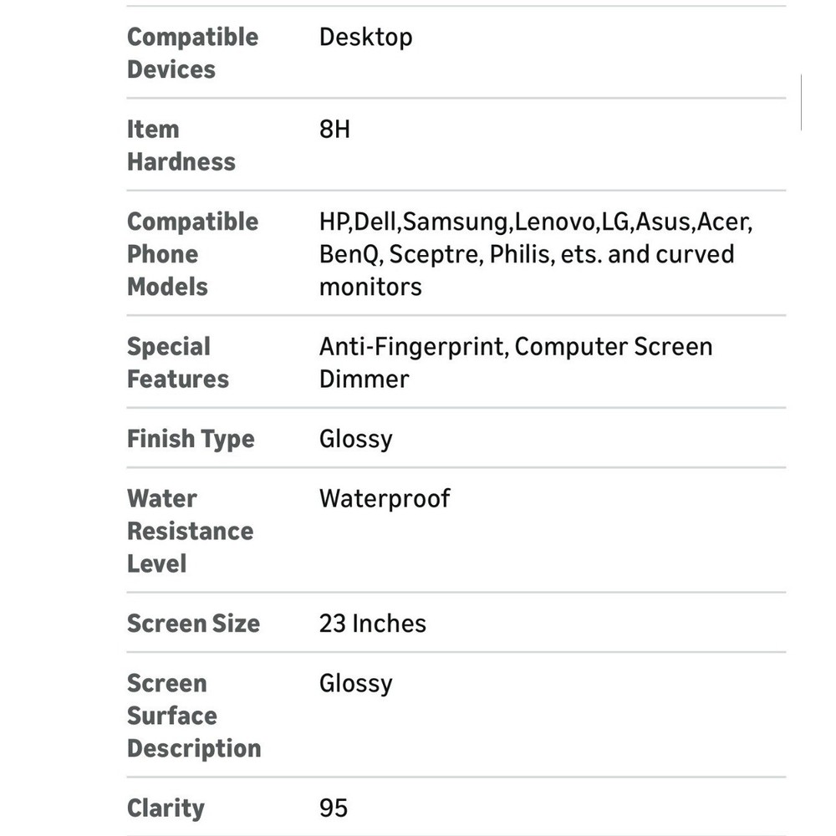Click the Special Features label
Image resolution: width=836 pixels, height=836 pixels.
tap(177, 363)
